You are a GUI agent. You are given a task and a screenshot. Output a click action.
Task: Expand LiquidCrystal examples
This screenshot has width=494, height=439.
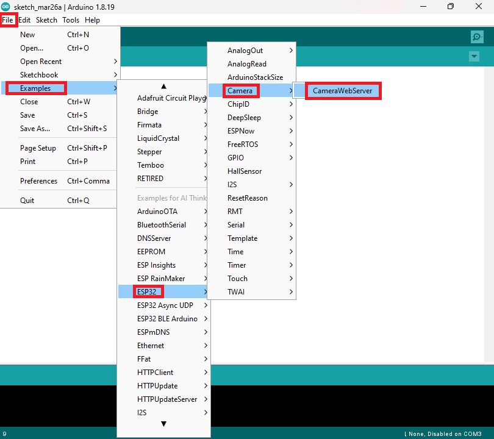point(163,138)
